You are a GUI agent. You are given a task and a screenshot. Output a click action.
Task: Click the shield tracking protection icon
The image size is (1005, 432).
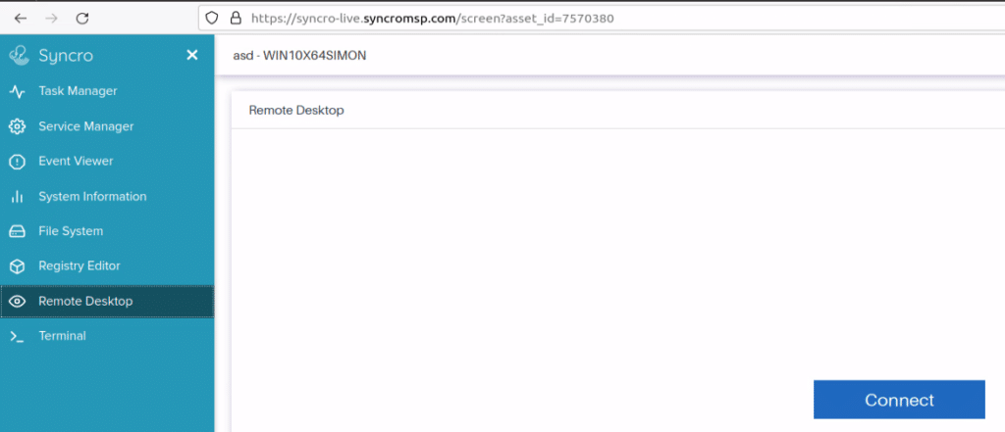click(212, 18)
